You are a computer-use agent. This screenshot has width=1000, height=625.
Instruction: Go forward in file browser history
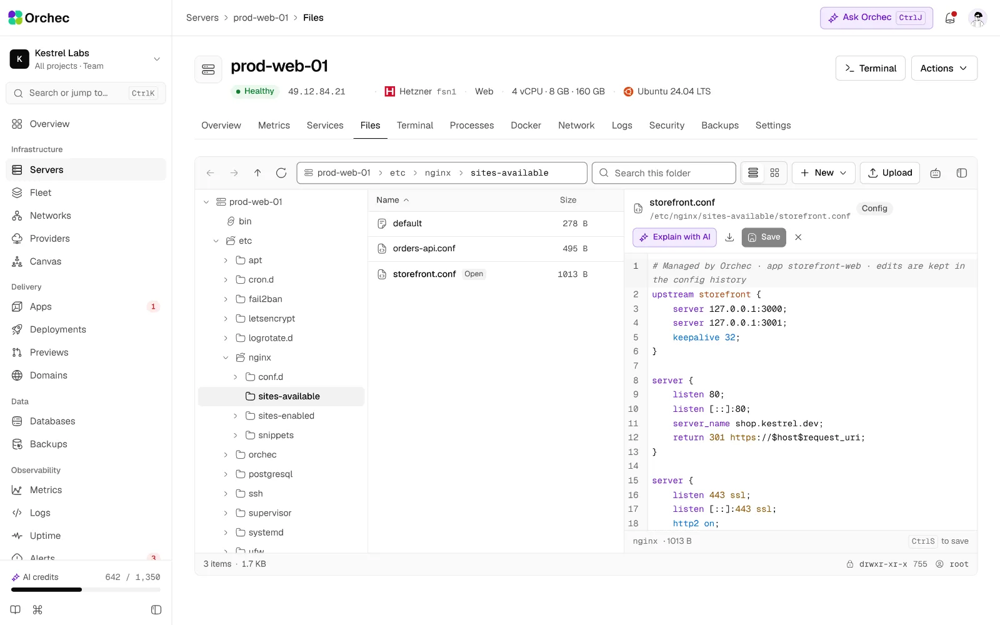(x=234, y=173)
